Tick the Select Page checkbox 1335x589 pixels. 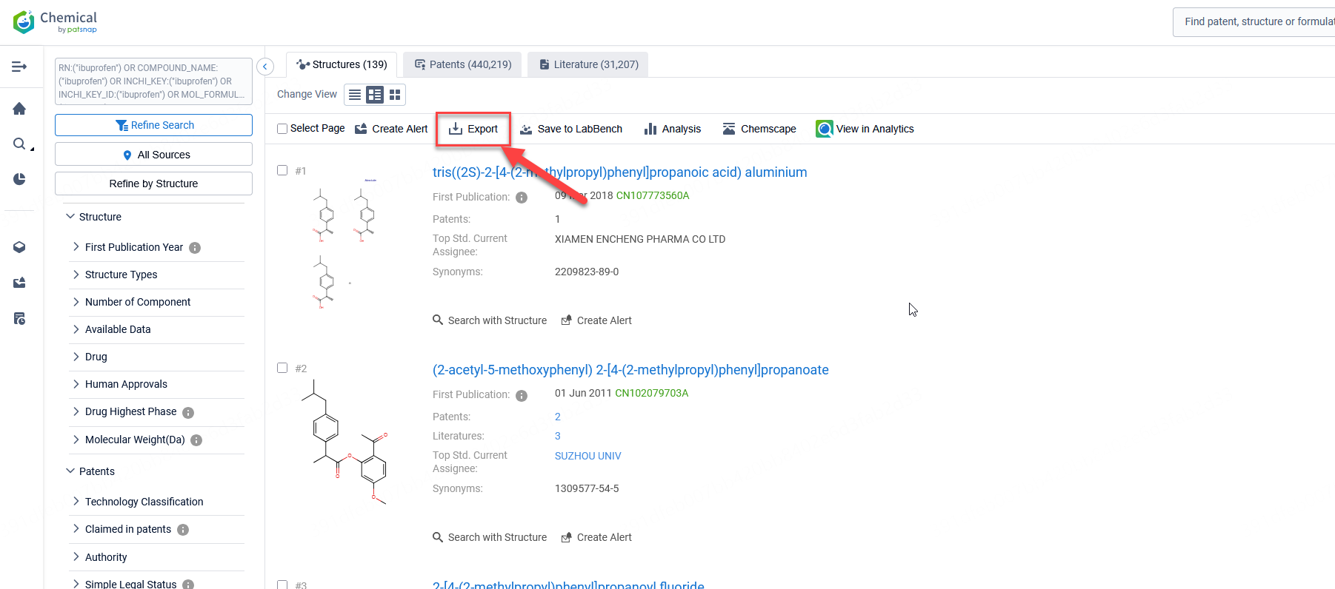[282, 129]
